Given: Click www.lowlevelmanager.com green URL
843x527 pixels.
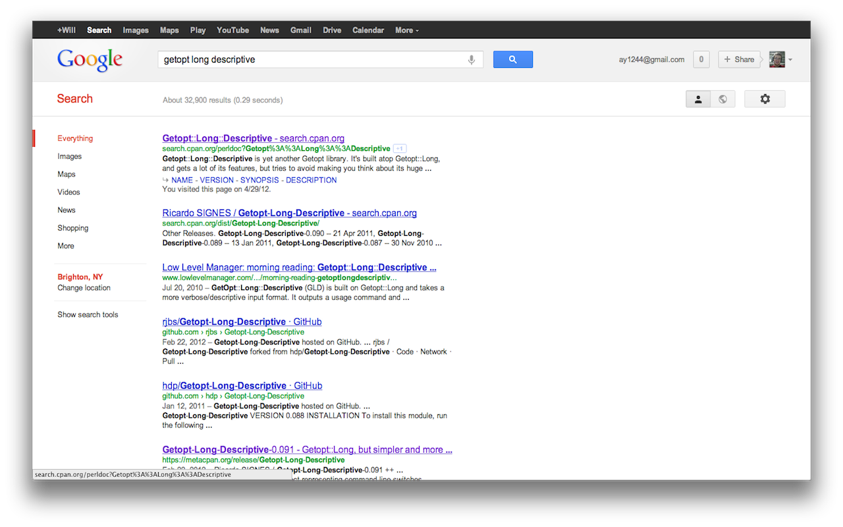Looking at the screenshot, I should (x=280, y=278).
